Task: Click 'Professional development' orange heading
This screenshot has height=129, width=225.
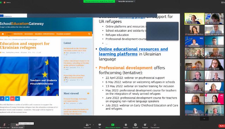Action: [126, 68]
